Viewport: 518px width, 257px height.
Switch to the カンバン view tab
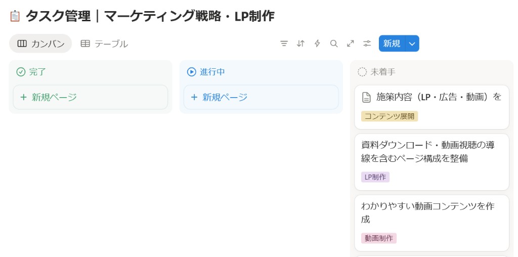pos(40,44)
